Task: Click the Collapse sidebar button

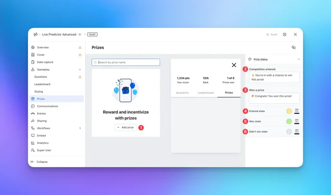Action: pos(39,162)
